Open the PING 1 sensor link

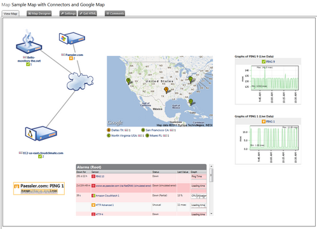[270, 121]
